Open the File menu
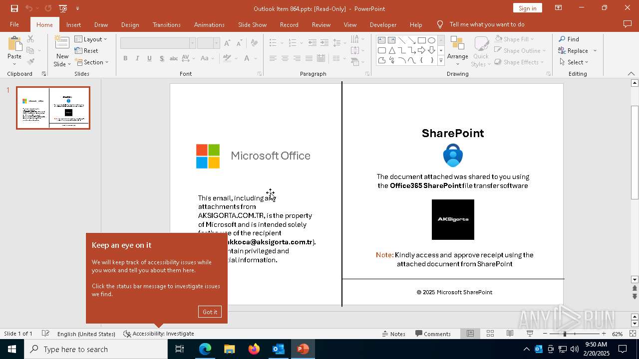 click(14, 24)
